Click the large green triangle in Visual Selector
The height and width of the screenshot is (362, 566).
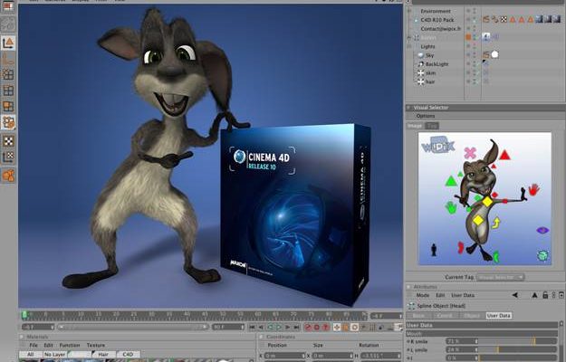[x=450, y=181]
